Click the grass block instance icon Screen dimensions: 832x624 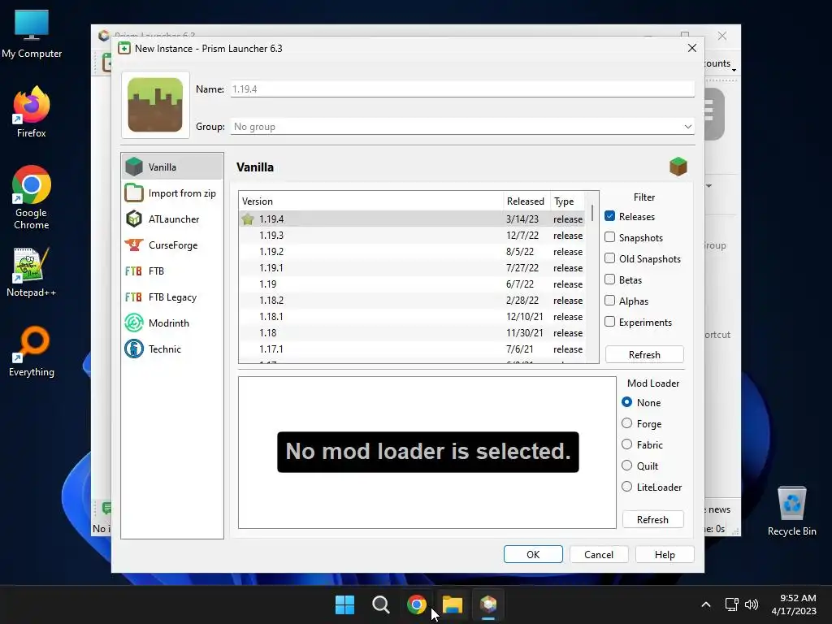pyautogui.click(x=155, y=105)
